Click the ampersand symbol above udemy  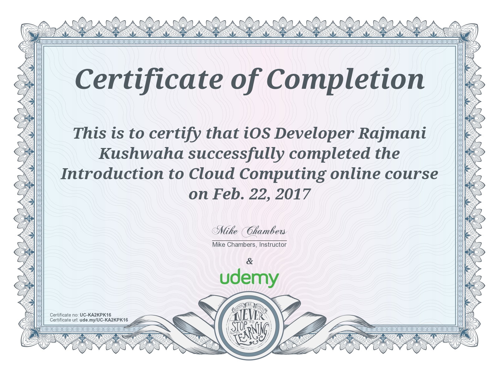tap(249, 261)
